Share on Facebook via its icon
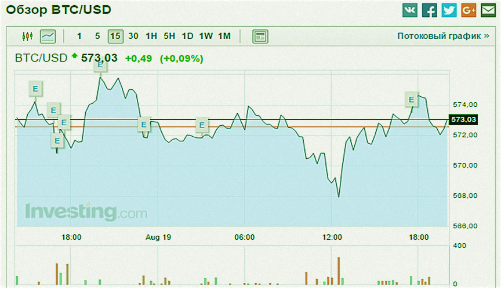Image resolution: width=501 pixels, height=288 pixels. (430, 10)
